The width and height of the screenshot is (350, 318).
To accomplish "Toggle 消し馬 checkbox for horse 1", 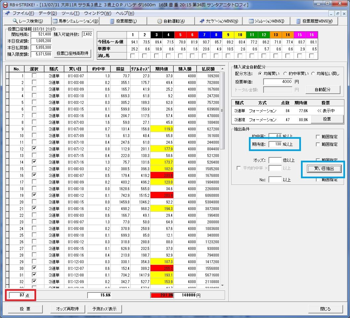I will [x=133, y=56].
